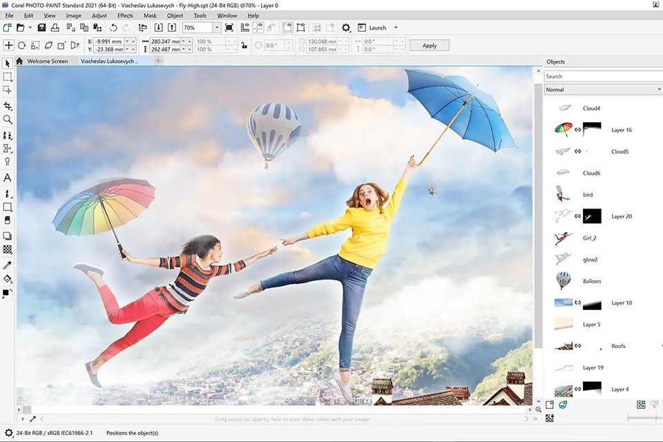Image resolution: width=663 pixels, height=442 pixels.
Task: Select the Rectangle mask tool
Action: [x=8, y=76]
